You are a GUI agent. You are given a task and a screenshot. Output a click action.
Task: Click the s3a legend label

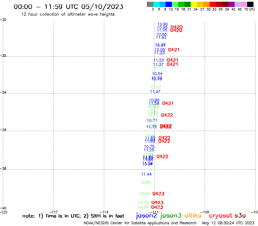(x=240, y=216)
